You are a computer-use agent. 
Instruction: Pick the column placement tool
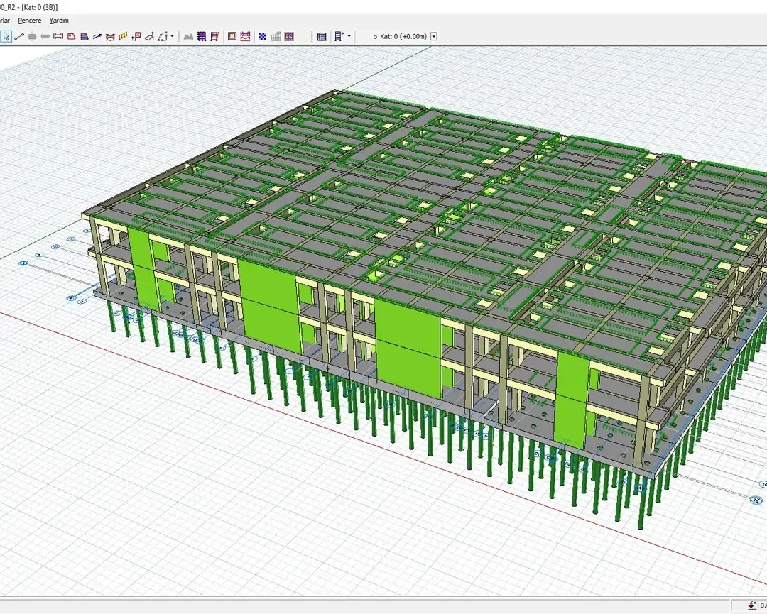pyautogui.click(x=32, y=37)
